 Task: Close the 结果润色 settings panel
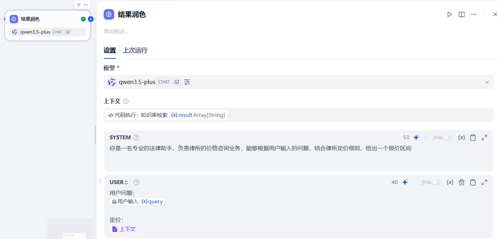click(x=495, y=14)
